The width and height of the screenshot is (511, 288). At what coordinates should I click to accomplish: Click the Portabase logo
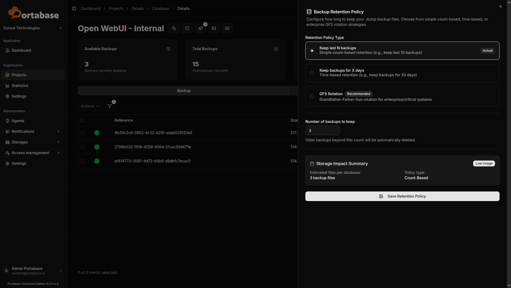pyautogui.click(x=33, y=13)
